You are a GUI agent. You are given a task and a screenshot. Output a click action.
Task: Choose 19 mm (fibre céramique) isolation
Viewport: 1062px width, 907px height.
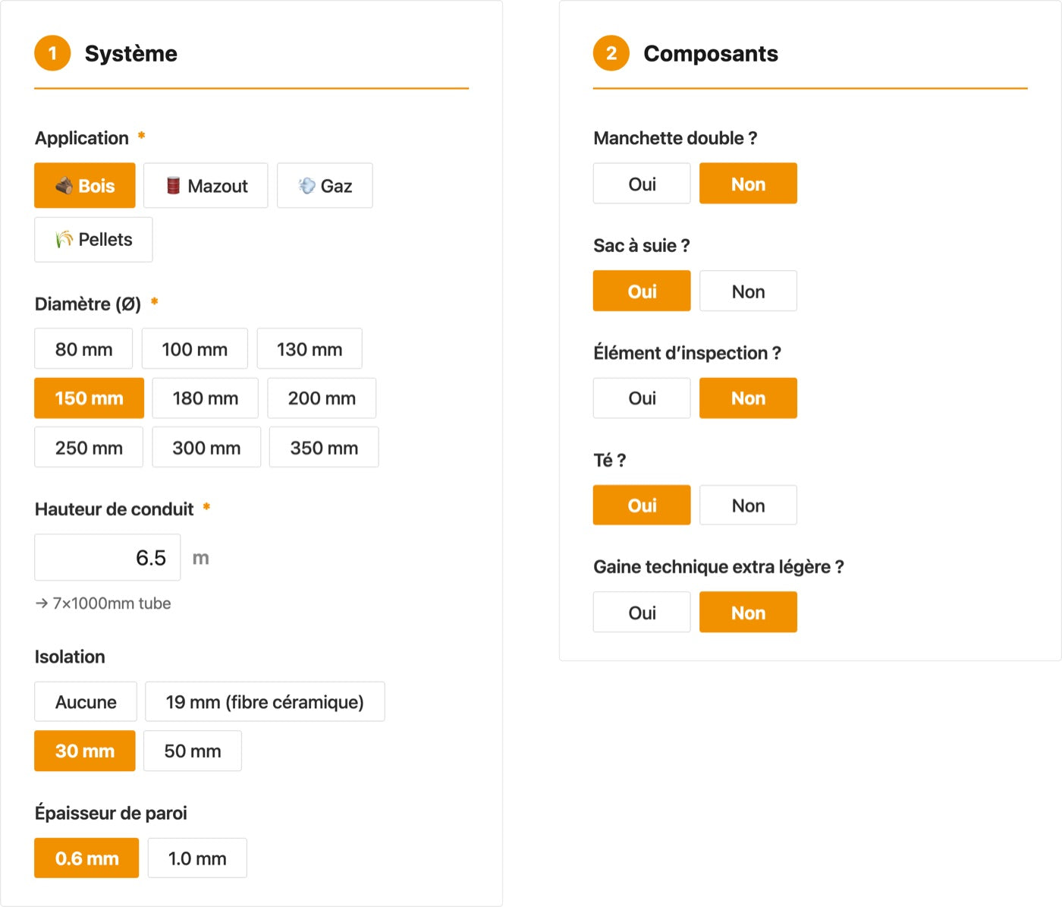click(x=265, y=702)
